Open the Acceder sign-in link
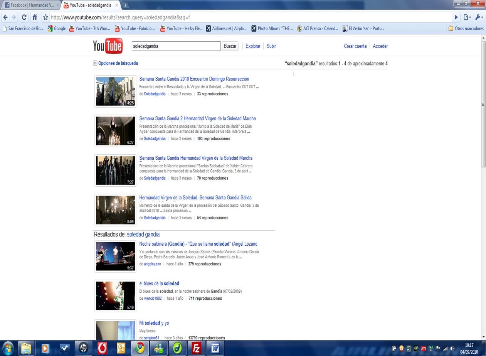 coord(380,46)
